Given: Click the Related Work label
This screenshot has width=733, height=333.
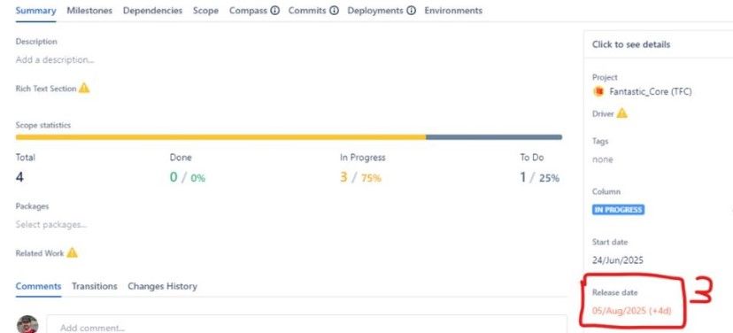Looking at the screenshot, I should point(40,253).
